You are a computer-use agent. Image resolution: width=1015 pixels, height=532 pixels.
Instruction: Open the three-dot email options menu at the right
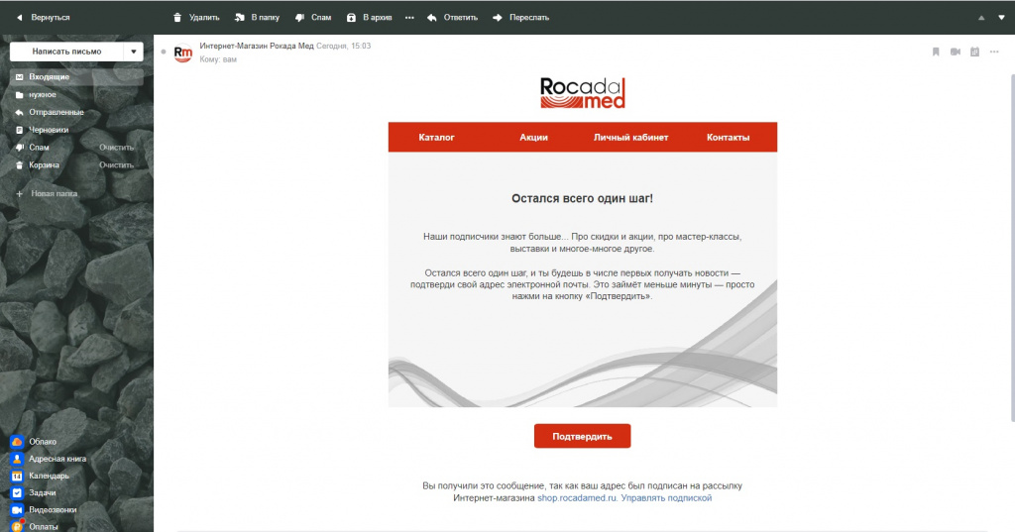(x=994, y=52)
